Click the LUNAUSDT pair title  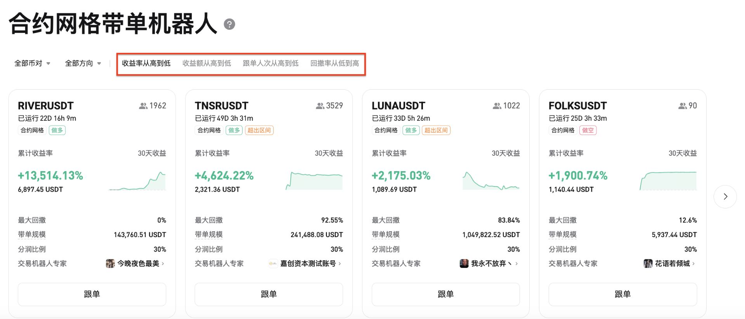point(398,106)
